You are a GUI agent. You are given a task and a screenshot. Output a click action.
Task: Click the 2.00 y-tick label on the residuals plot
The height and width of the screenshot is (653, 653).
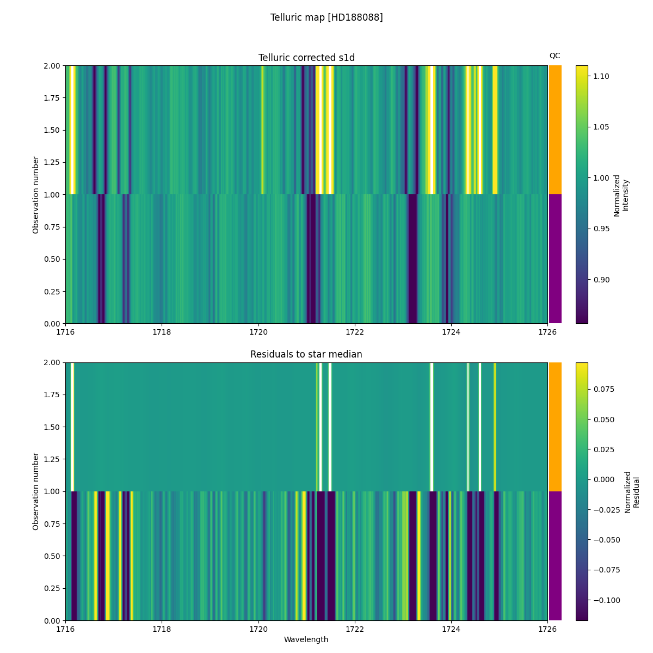53,363
